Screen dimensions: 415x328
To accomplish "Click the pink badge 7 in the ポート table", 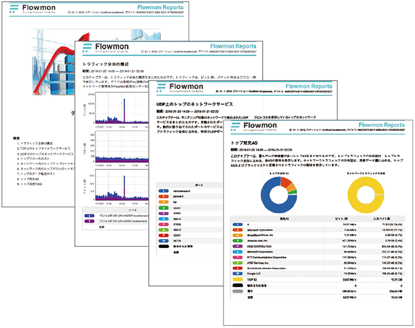I will click(x=164, y=224).
